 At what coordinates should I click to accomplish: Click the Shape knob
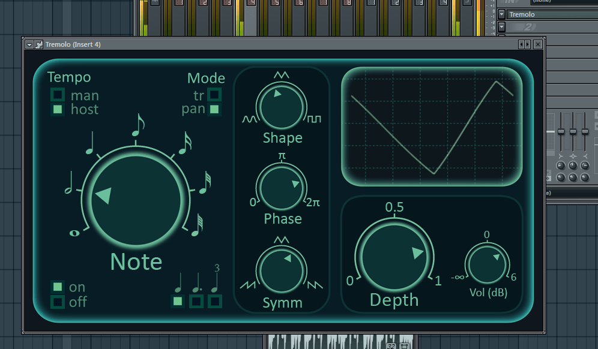[282, 107]
